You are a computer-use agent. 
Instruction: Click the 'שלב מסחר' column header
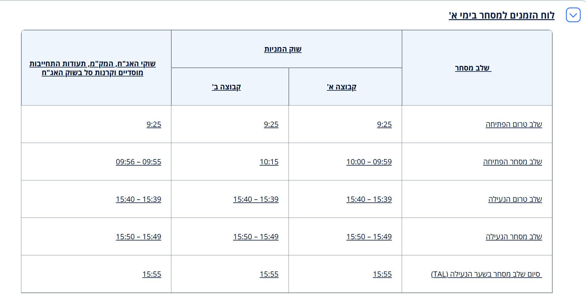[473, 68]
